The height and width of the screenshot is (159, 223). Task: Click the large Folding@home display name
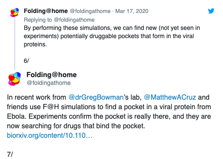[52, 75]
